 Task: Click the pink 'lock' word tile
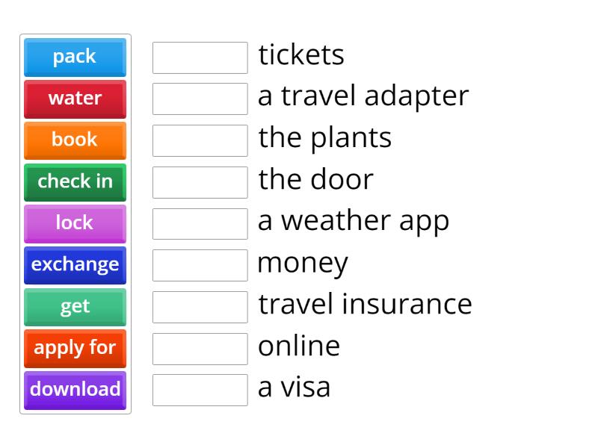point(75,223)
